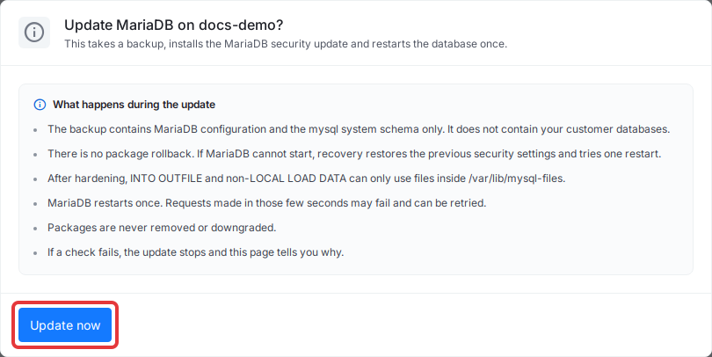
Task: Click the "After hardening, INTO OUTFILE" bullet
Action: tap(307, 178)
